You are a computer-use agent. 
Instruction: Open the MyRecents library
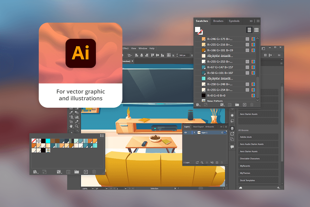[x=258, y=166]
